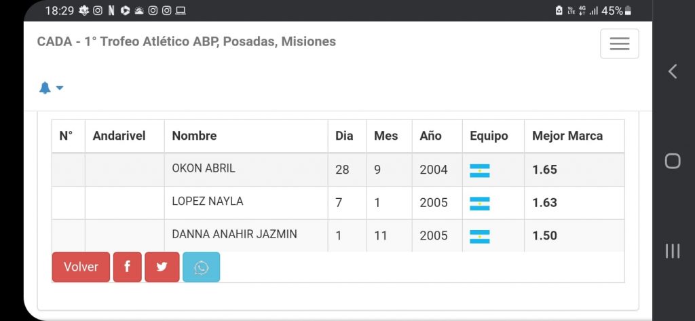Click the Mejor Marca column header
The width and height of the screenshot is (695, 321).
567,136
